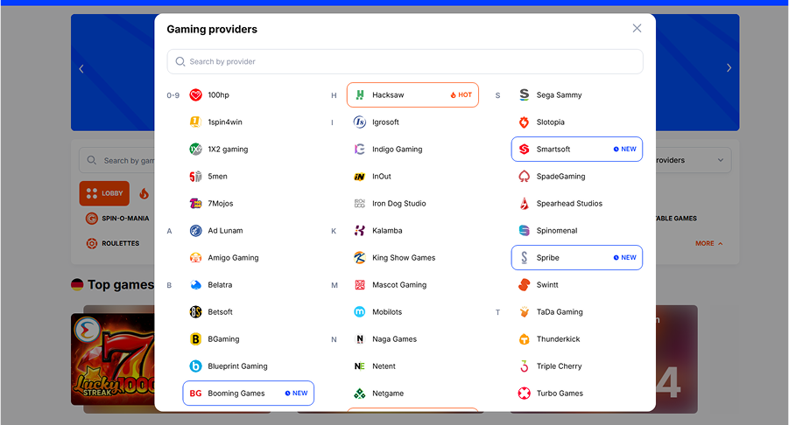Select the Booming Games NEW provider
The image size is (789, 425).
coord(248,394)
